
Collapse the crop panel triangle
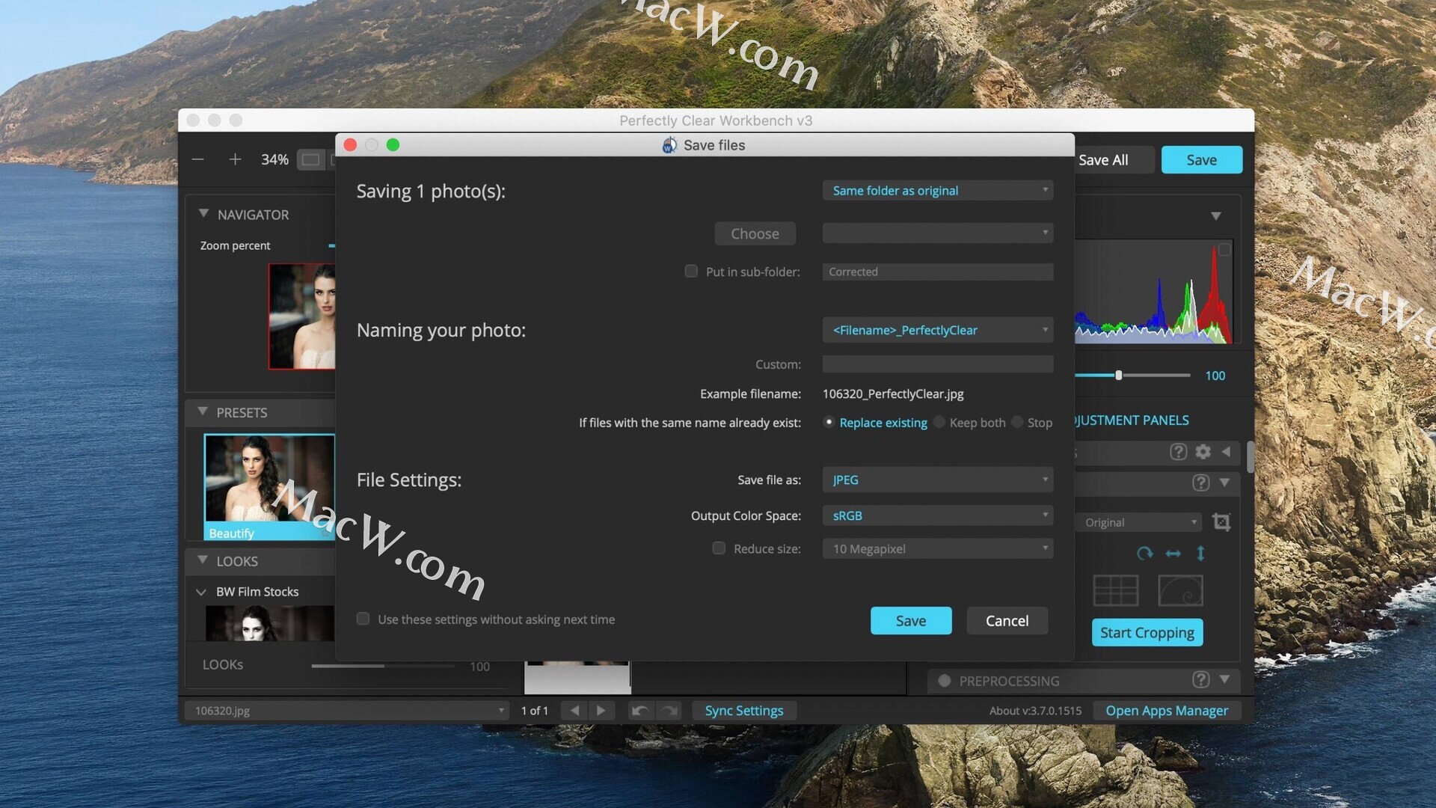click(x=1224, y=483)
